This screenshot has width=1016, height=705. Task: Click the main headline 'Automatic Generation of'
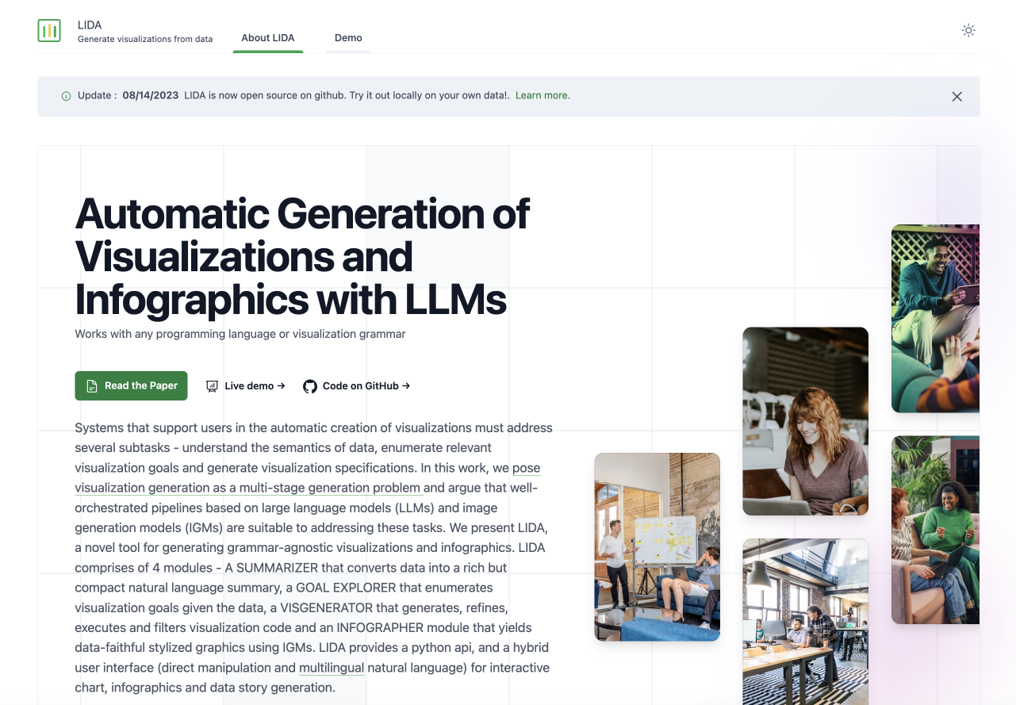302,213
